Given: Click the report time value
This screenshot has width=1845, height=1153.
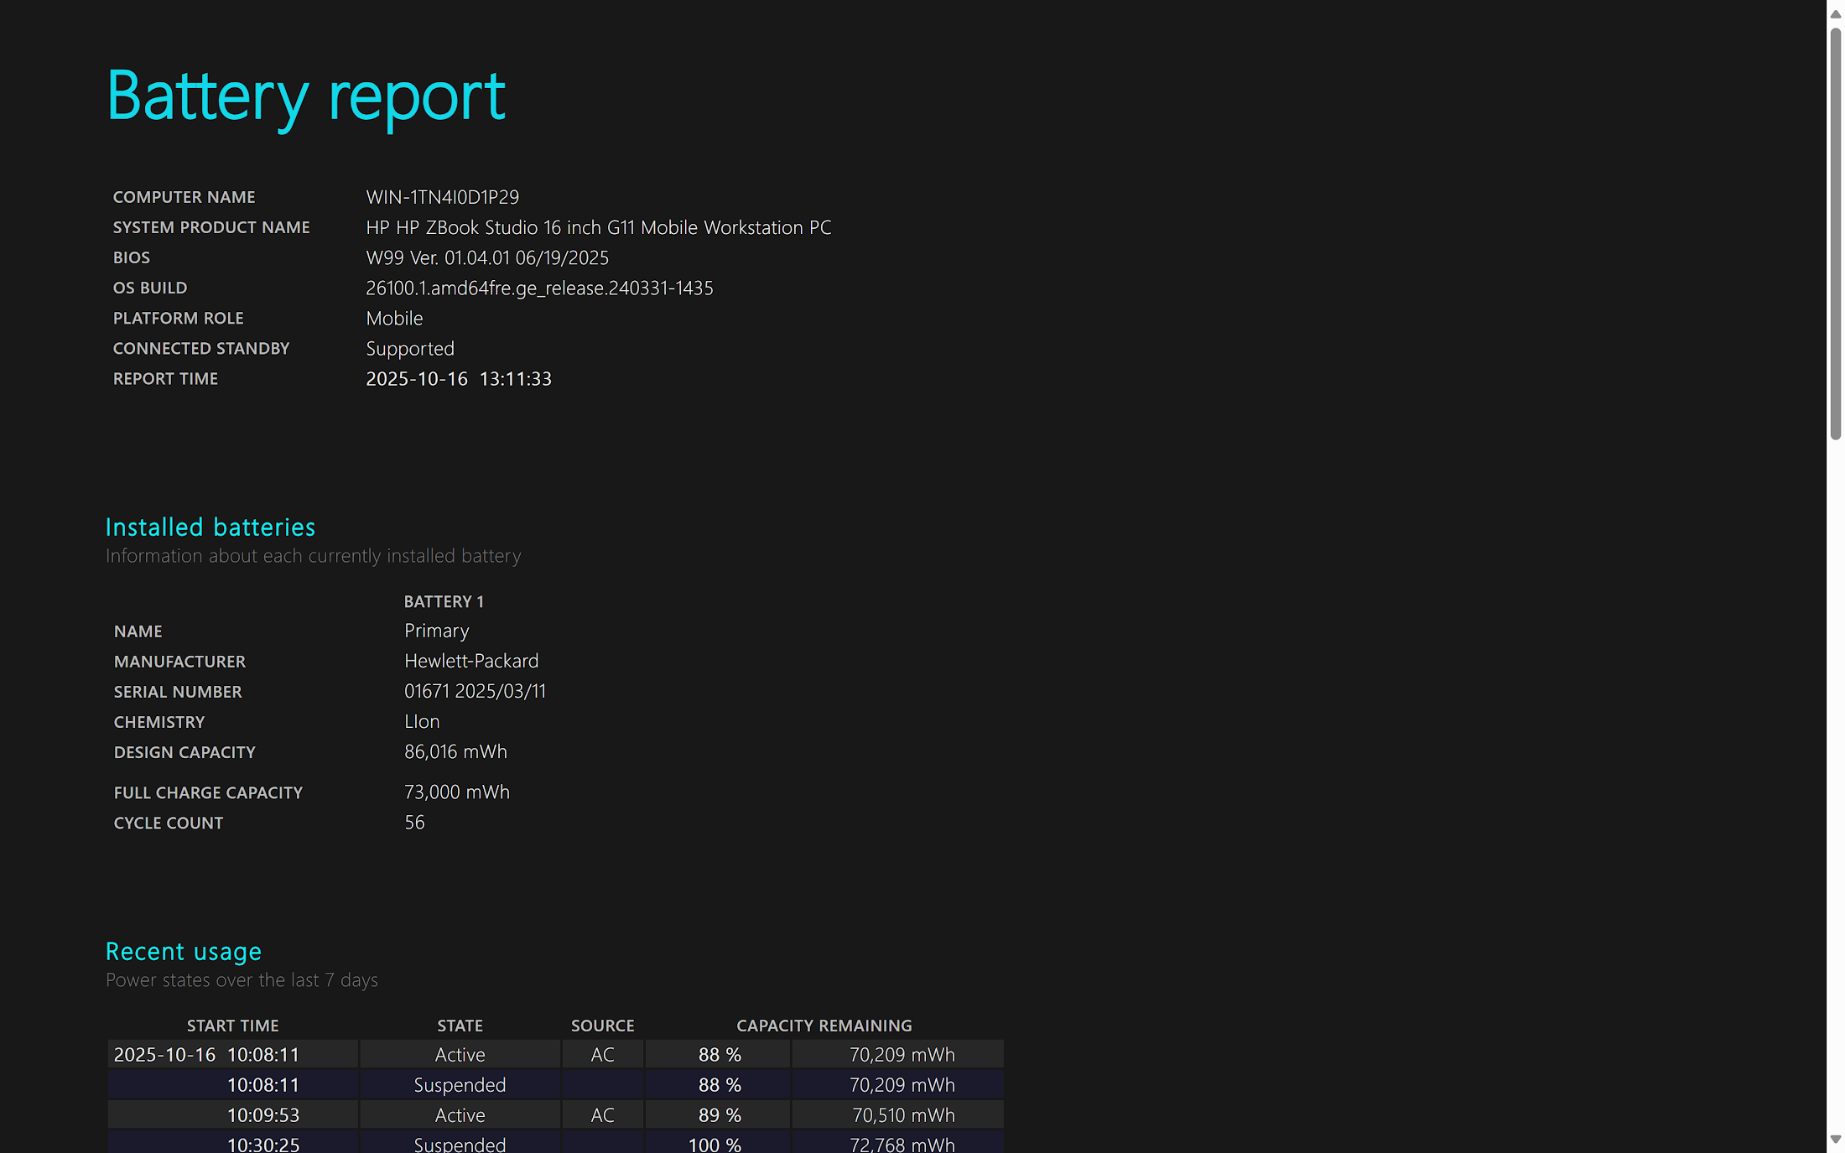Looking at the screenshot, I should coord(459,379).
